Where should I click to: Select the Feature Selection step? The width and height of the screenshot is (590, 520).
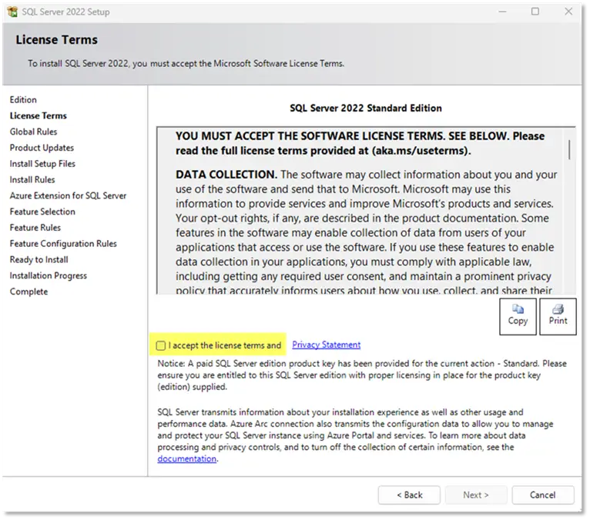[x=42, y=212]
